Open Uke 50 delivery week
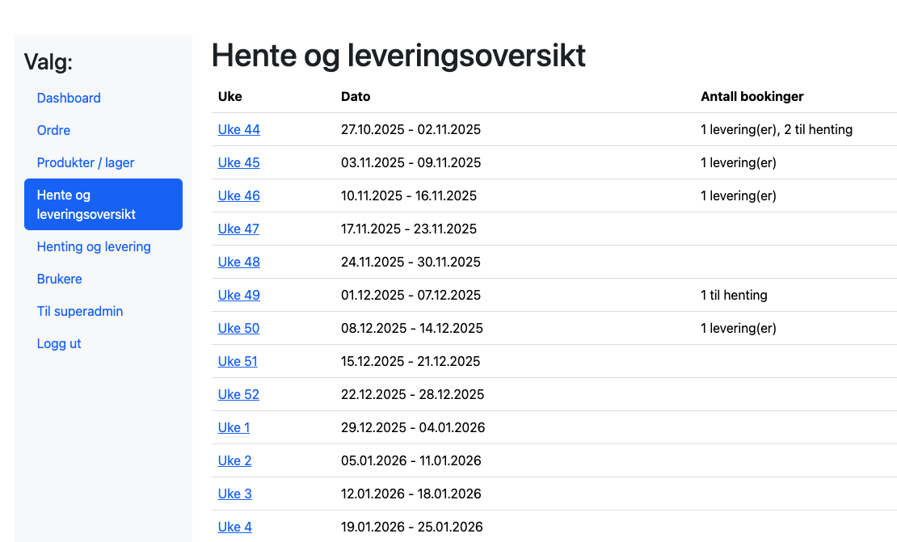This screenshot has width=897, height=542. click(x=238, y=328)
